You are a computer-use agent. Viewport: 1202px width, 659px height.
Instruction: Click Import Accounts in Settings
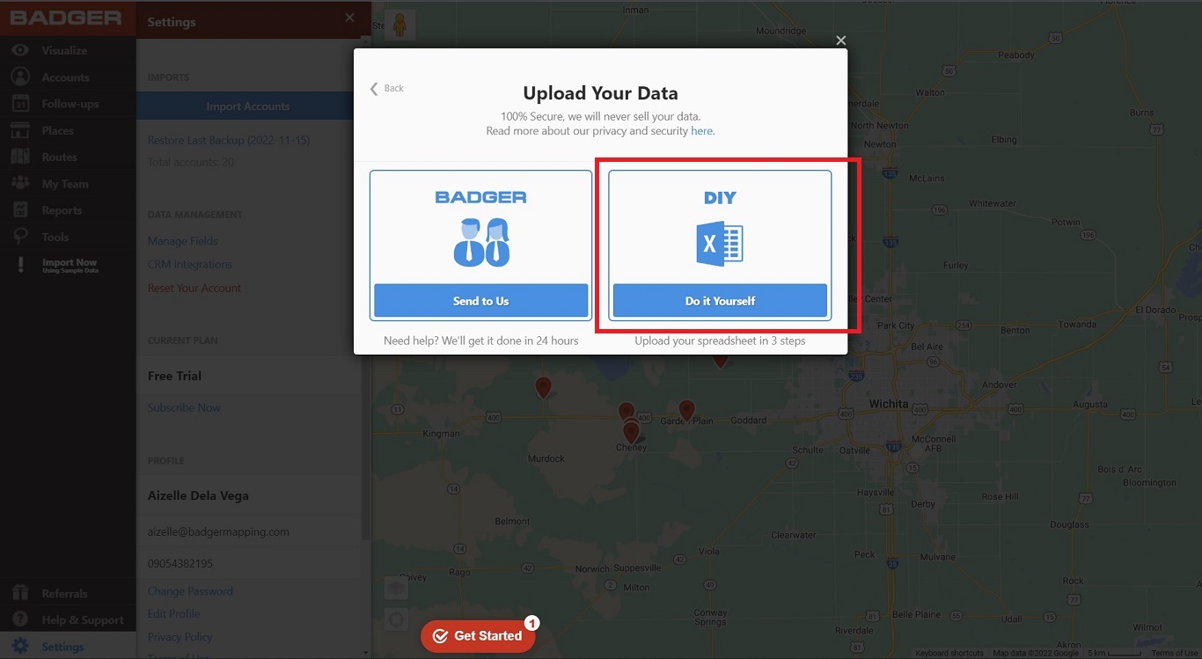click(247, 106)
